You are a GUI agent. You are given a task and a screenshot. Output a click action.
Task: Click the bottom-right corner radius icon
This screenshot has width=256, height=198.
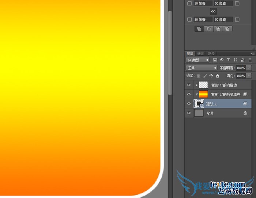(237, 20)
